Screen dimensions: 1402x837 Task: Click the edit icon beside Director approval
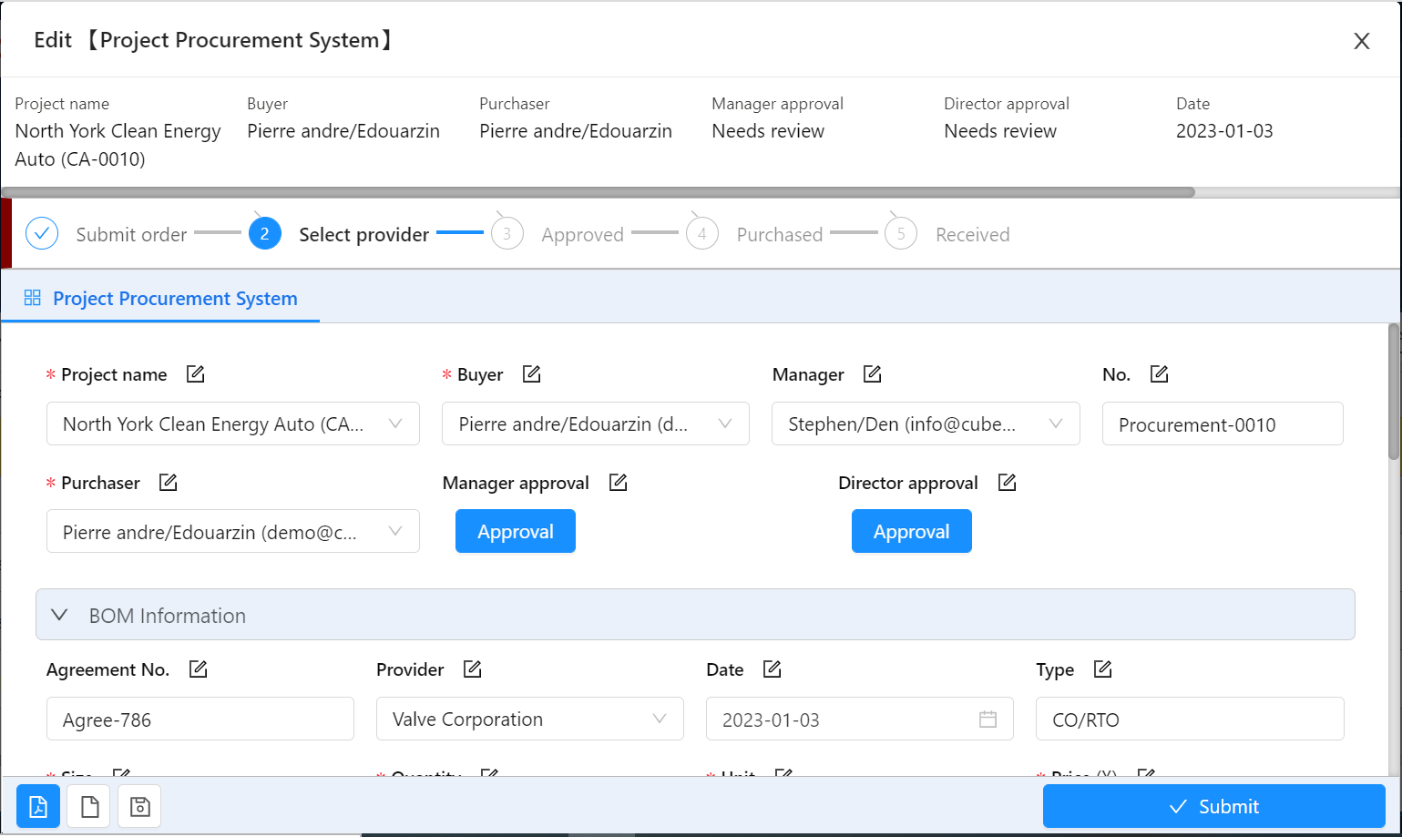click(x=1007, y=483)
